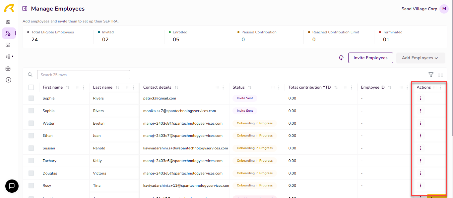The width and height of the screenshot is (453, 198).
Task: Click the refresh sync icon
Action: click(x=341, y=58)
